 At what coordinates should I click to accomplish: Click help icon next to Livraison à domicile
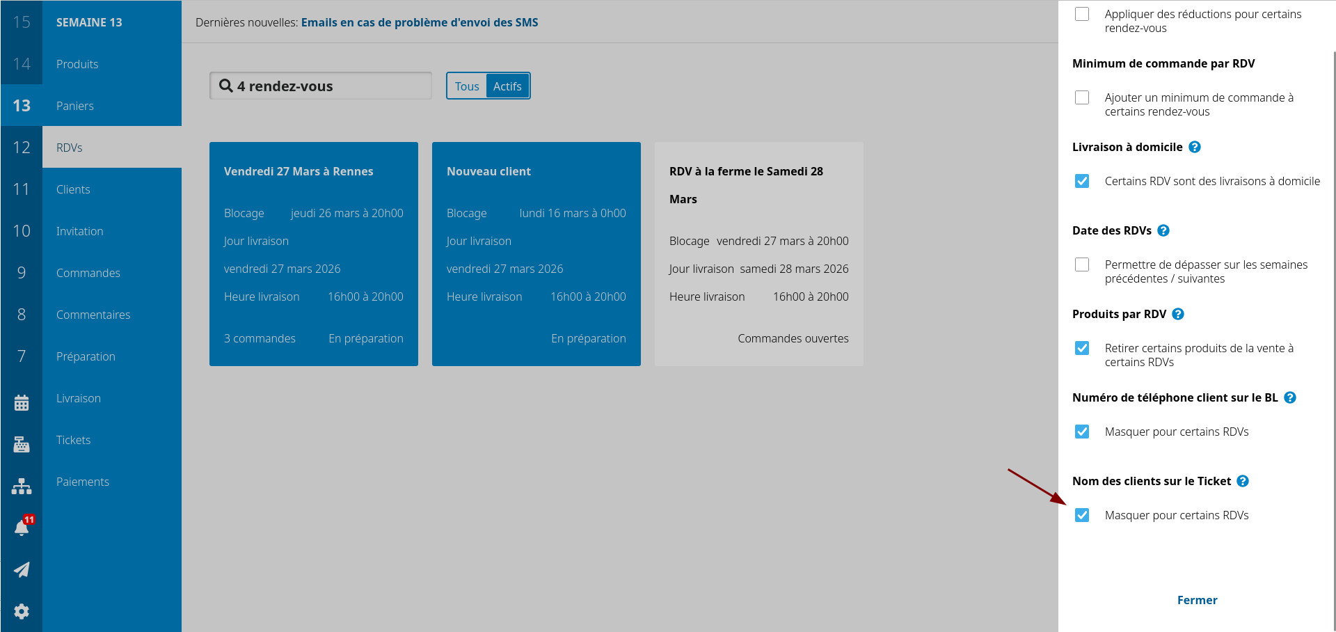click(x=1194, y=147)
